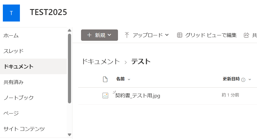This screenshot has height=139, width=257.
Task: Open the アップロード dropdown arrow
Action: [x=167, y=35]
